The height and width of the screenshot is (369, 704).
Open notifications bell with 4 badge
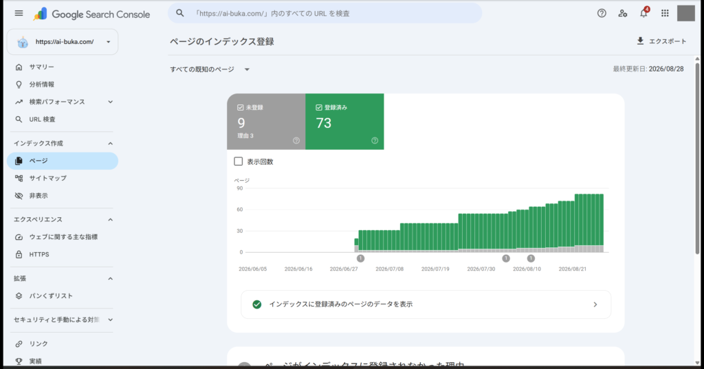point(643,13)
